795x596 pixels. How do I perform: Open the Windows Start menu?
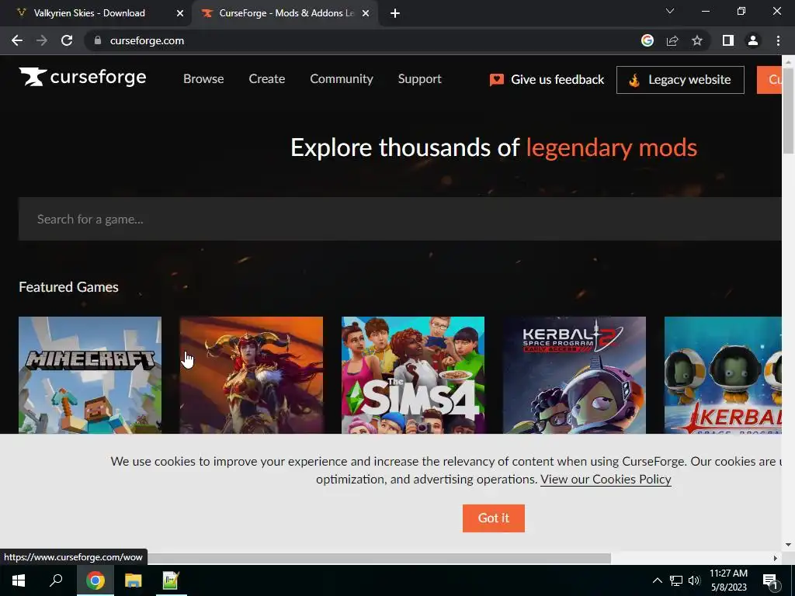(19, 580)
